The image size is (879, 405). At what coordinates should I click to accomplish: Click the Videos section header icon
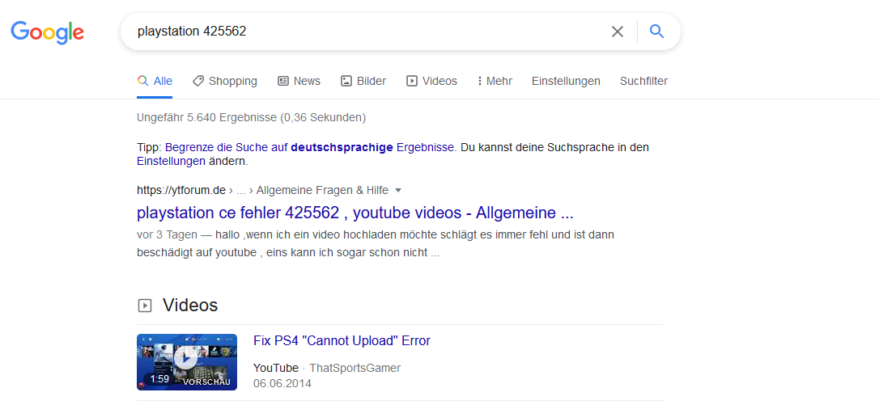(x=145, y=306)
